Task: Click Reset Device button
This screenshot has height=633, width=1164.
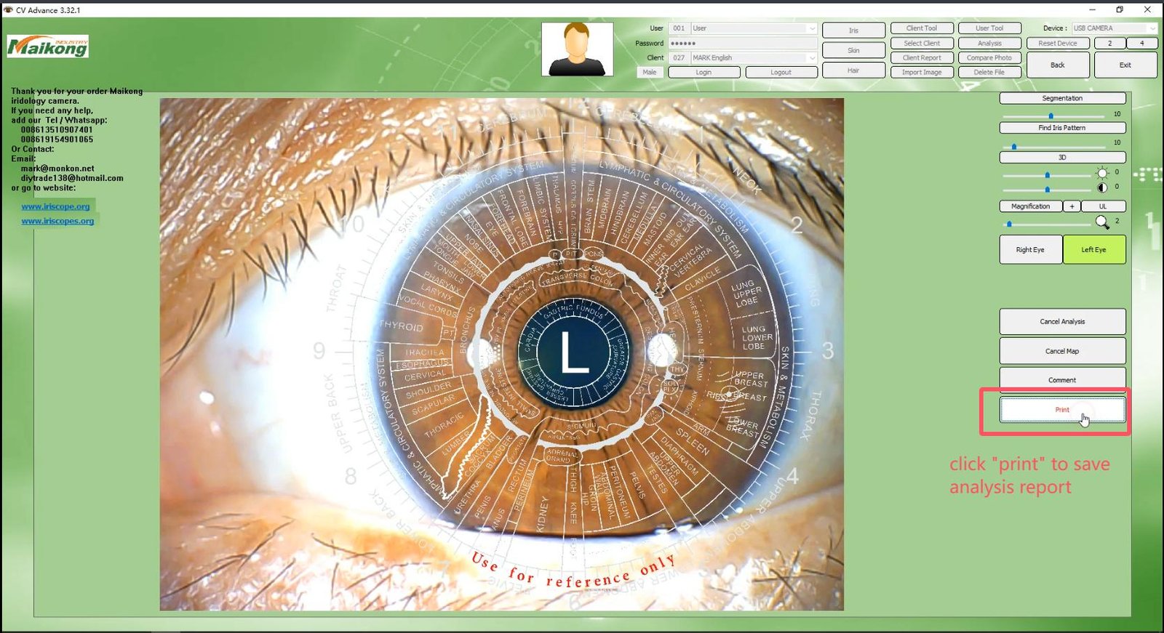Action: tap(1058, 43)
